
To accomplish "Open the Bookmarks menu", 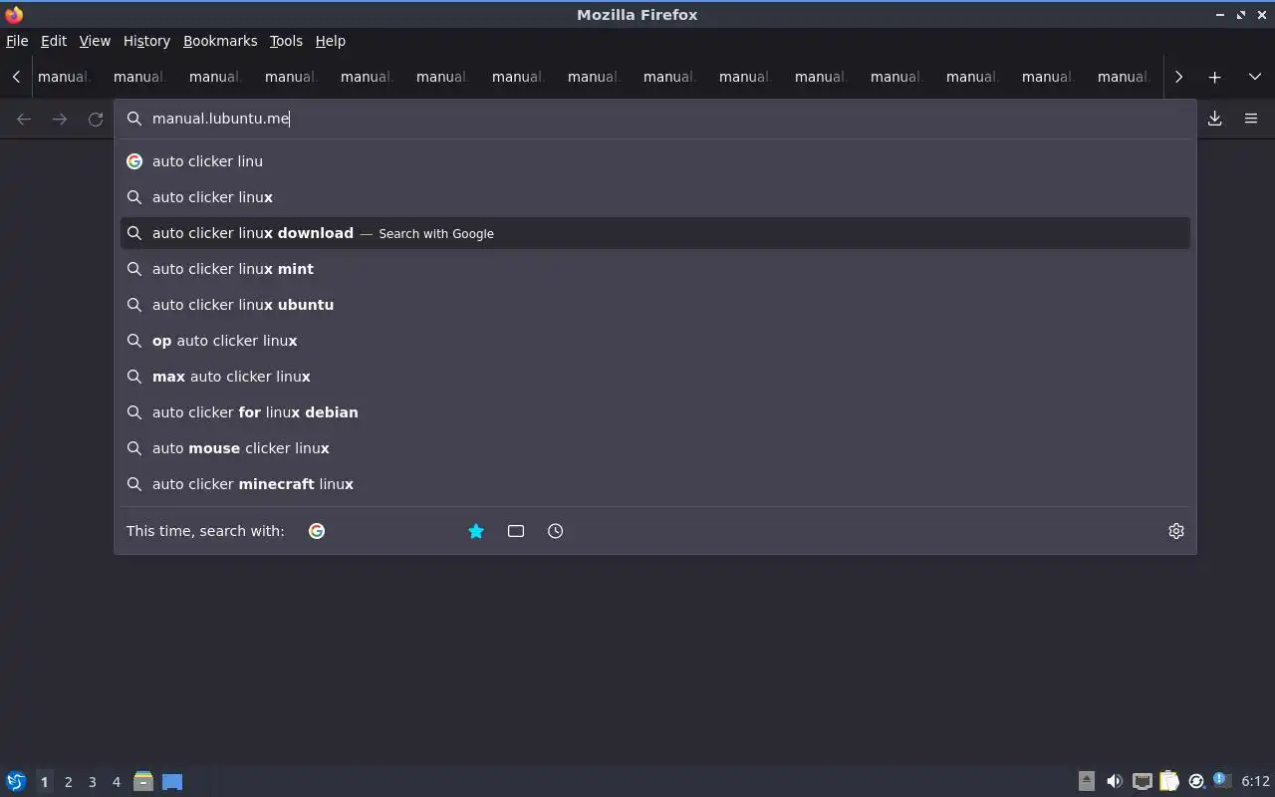I will (x=220, y=41).
